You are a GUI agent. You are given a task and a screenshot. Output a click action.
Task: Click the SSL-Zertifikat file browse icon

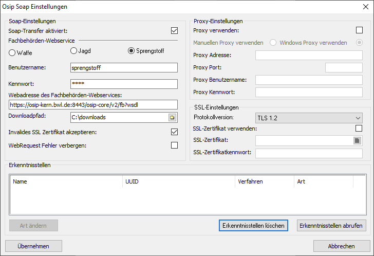click(x=358, y=140)
